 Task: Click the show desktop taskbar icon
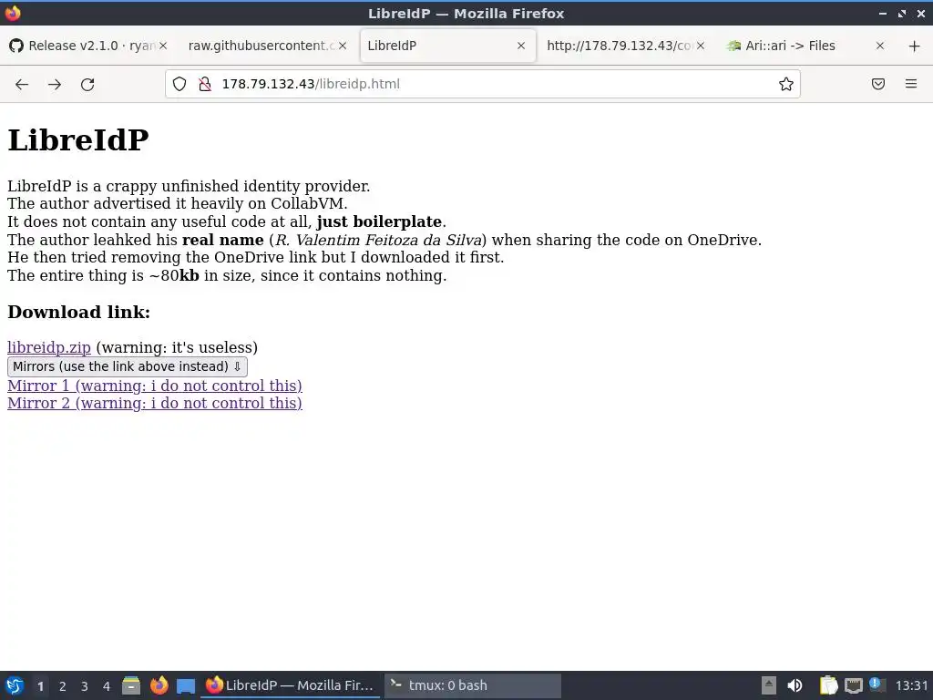click(186, 685)
